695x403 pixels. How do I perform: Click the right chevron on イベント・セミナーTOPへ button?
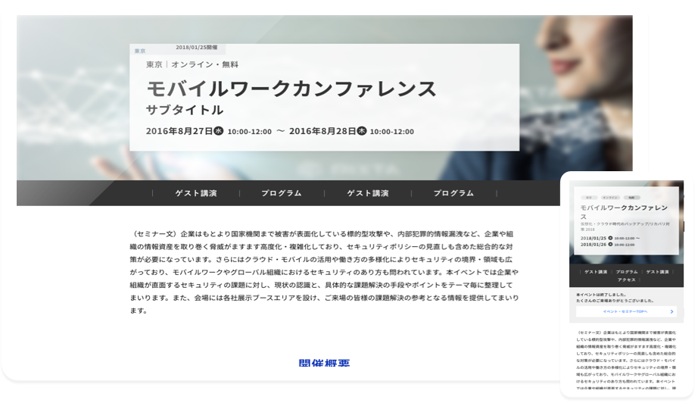[671, 311]
